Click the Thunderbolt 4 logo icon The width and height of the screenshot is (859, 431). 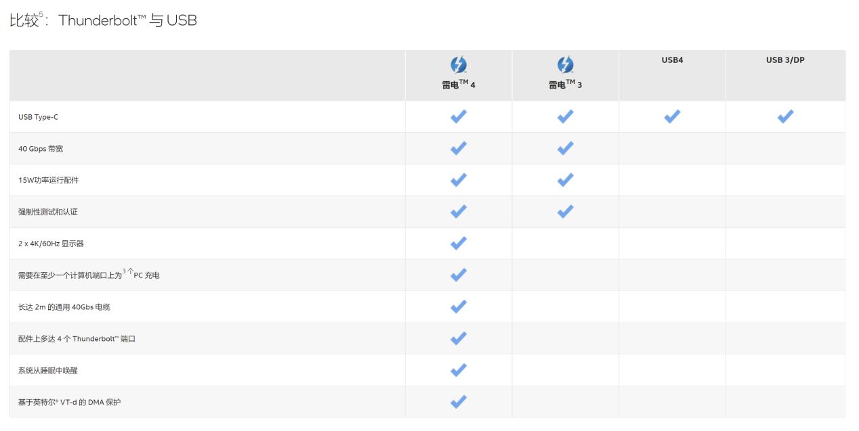coord(459,65)
